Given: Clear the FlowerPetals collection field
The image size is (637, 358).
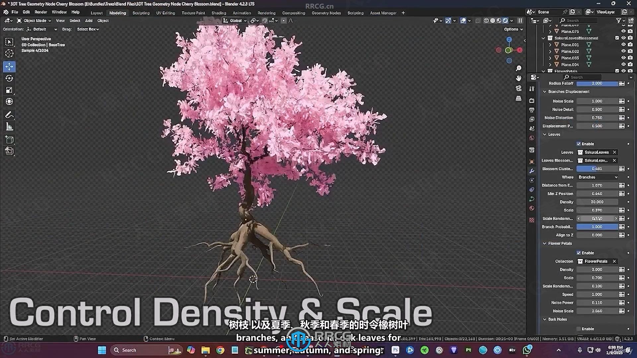Looking at the screenshot, I should (614, 261).
